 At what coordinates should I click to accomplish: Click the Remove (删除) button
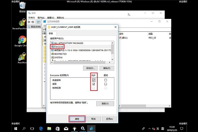click(107, 68)
